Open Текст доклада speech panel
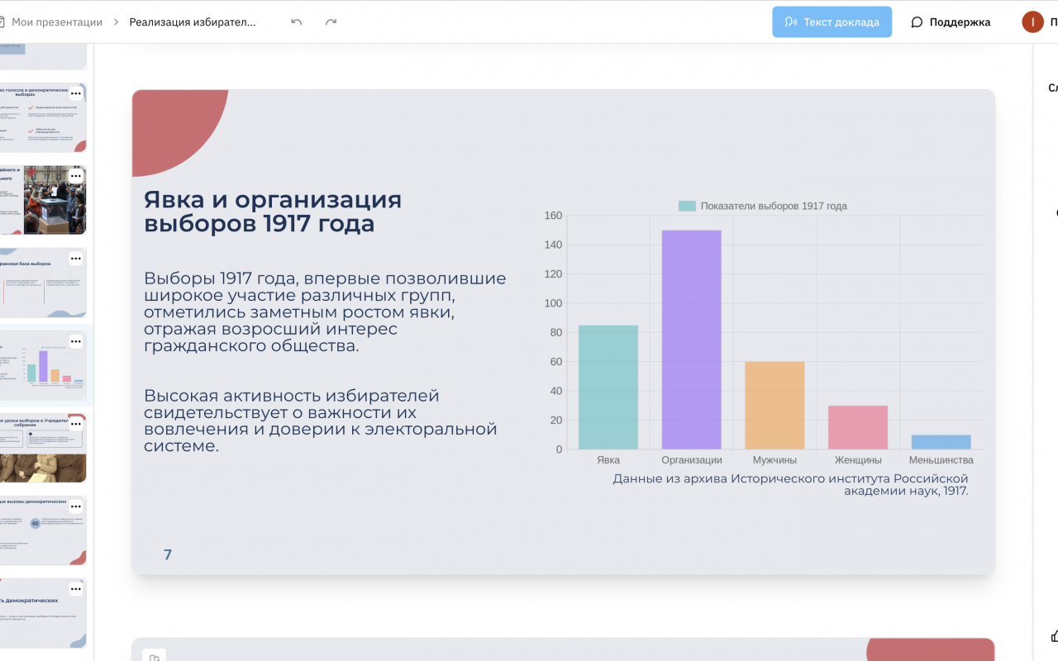The height and width of the screenshot is (661, 1058). [x=832, y=22]
